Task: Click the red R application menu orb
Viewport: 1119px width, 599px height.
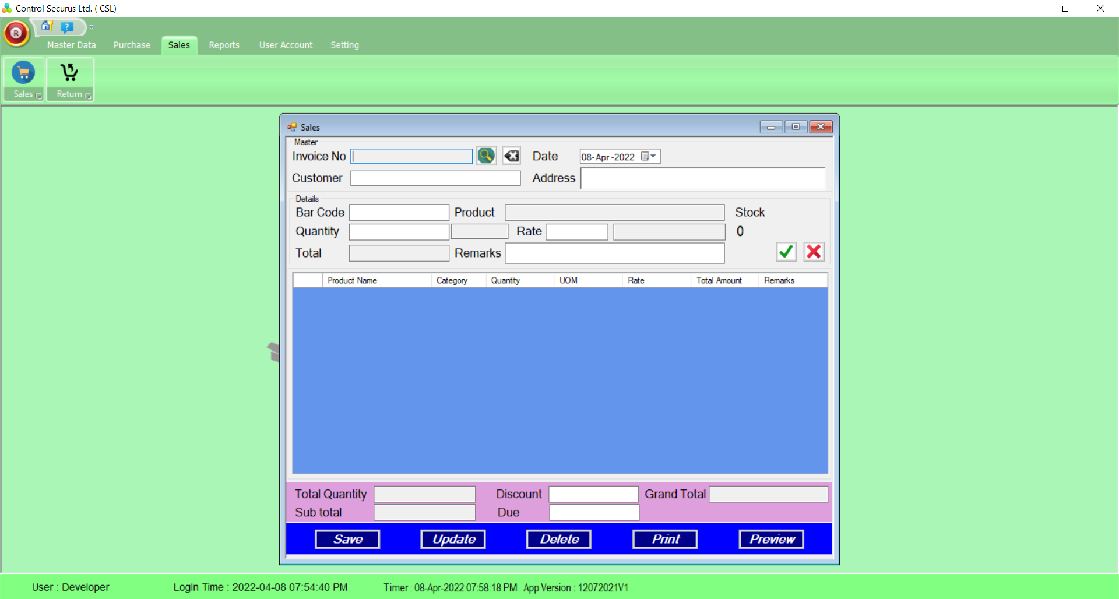Action: click(16, 33)
